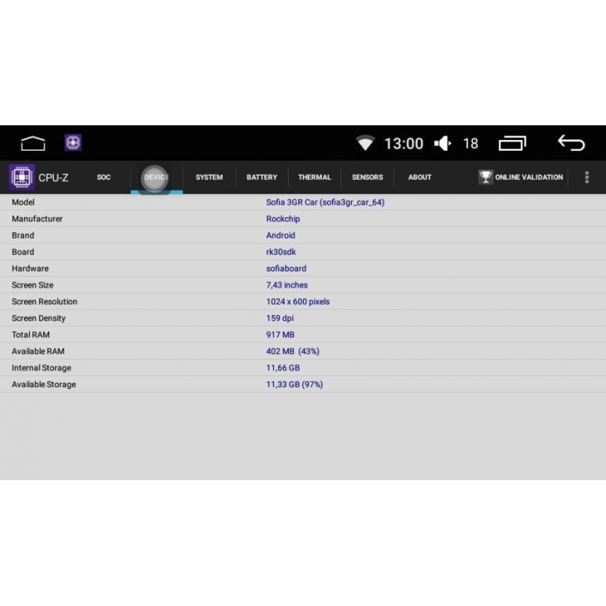
Task: Click the trophy icon for online validation
Action: point(485,177)
